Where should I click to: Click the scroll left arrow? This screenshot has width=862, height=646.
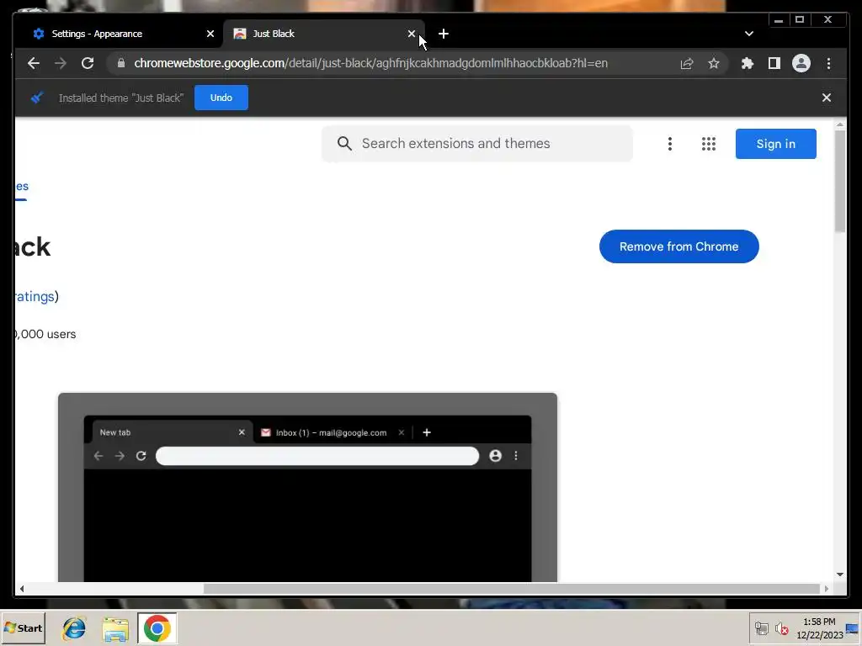[21, 588]
